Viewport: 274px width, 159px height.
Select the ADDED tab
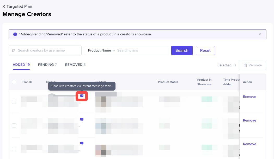21,65
